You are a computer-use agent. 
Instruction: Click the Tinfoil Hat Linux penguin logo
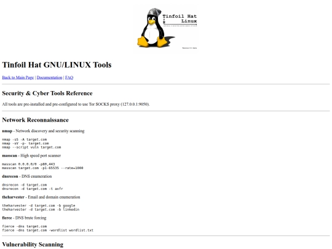click(166, 29)
